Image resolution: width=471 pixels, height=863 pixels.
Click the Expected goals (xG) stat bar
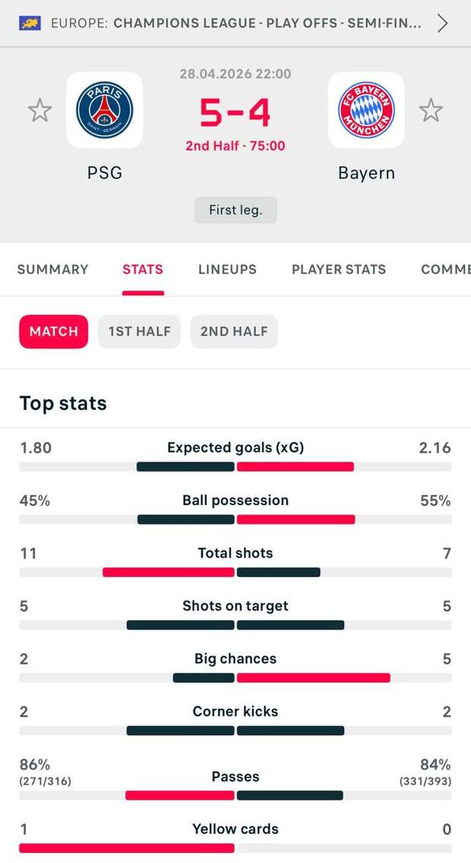(235, 466)
